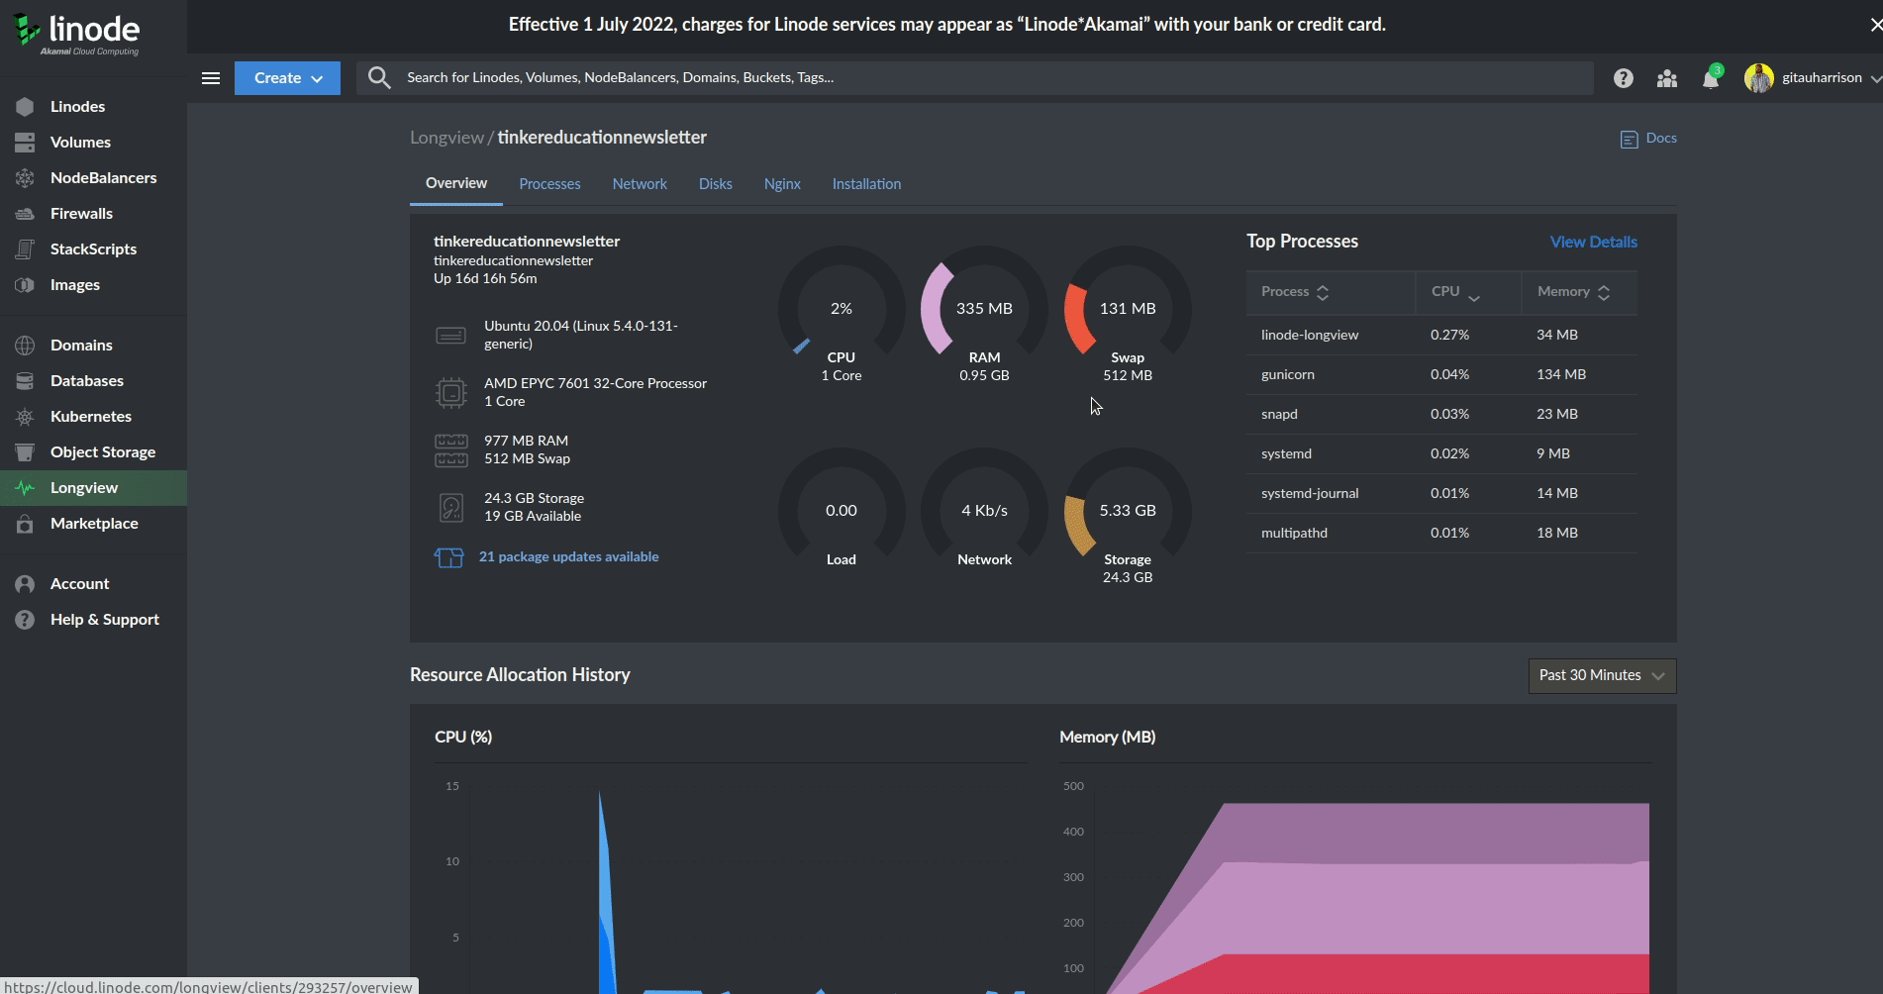Toggle the hamburger navigation menu
This screenshot has height=994, width=1883.
[211, 78]
